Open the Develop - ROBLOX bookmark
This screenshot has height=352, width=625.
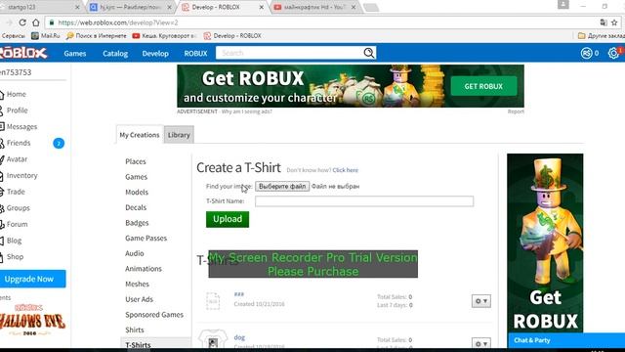[232, 36]
